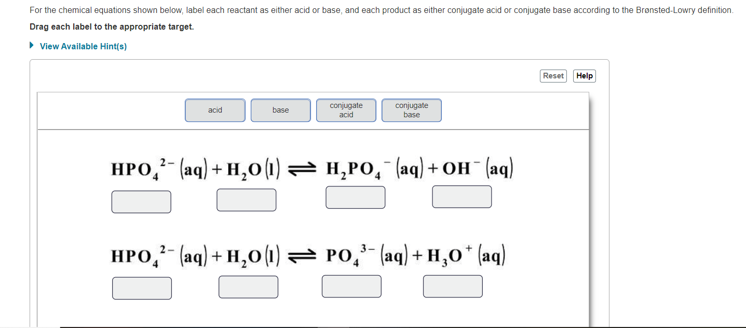The image size is (746, 328).
Task: Click the target box under HPO4 2- in second equation
Action: 142,288
